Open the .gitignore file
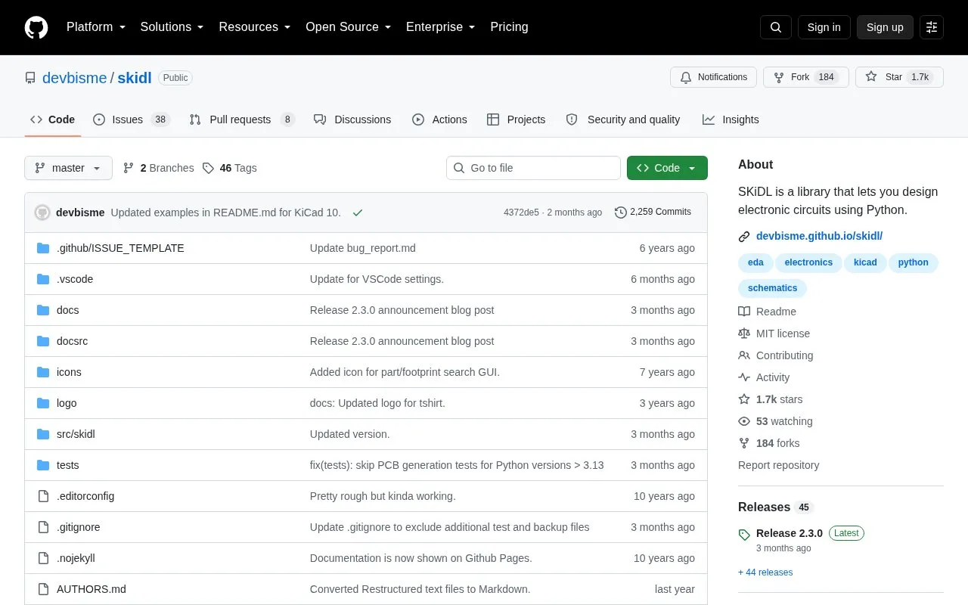The height and width of the screenshot is (605, 968). click(x=78, y=527)
